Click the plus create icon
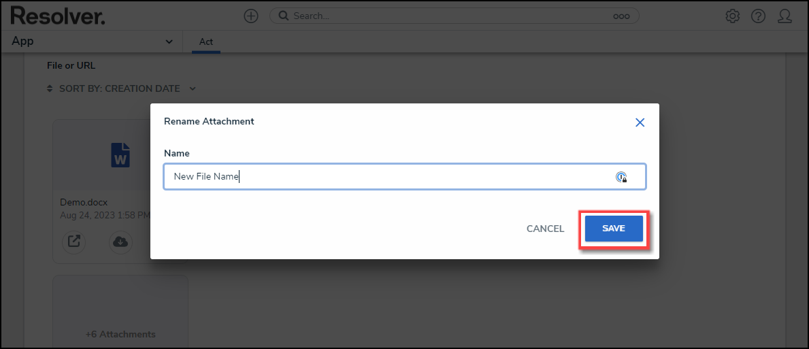809x349 pixels. click(x=251, y=16)
